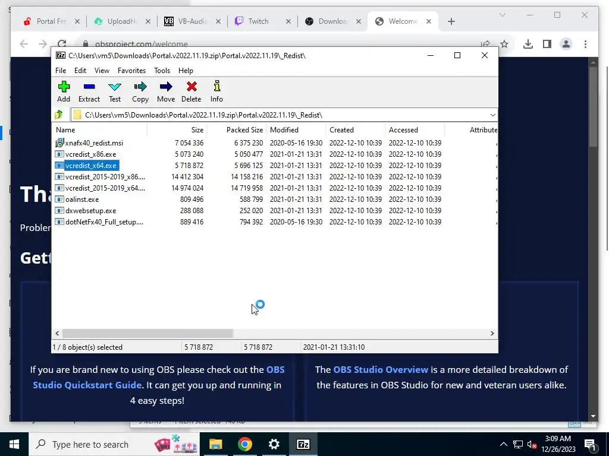Click the 7-Zip taskbar icon
Screen dimensions: 609x456
click(x=303, y=444)
